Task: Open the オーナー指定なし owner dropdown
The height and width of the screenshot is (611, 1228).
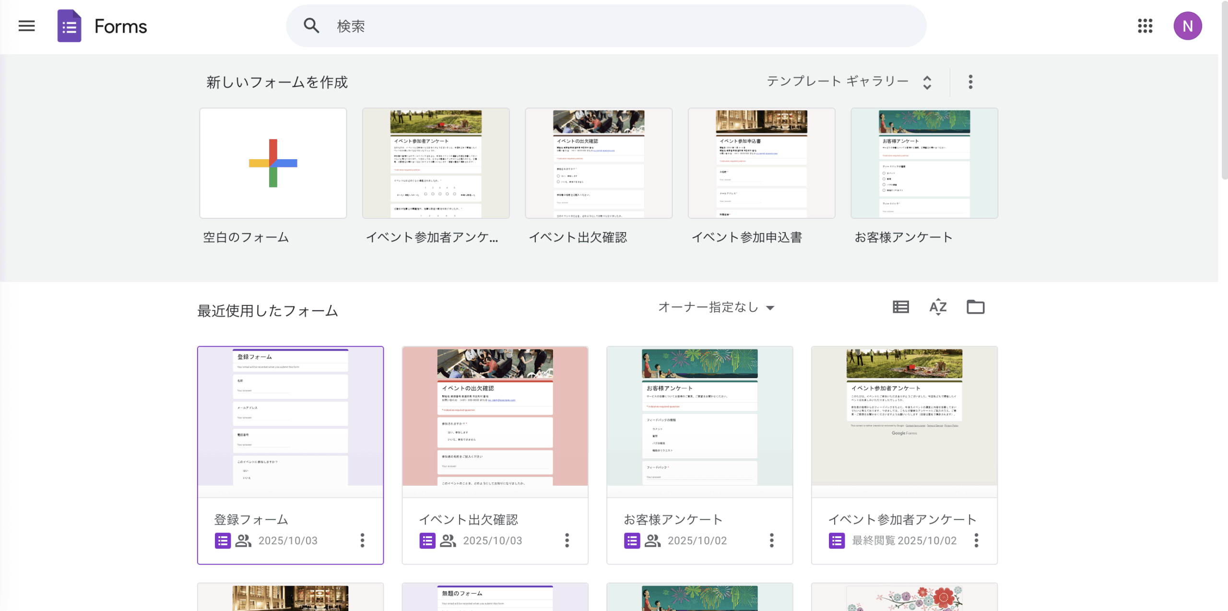Action: point(716,307)
